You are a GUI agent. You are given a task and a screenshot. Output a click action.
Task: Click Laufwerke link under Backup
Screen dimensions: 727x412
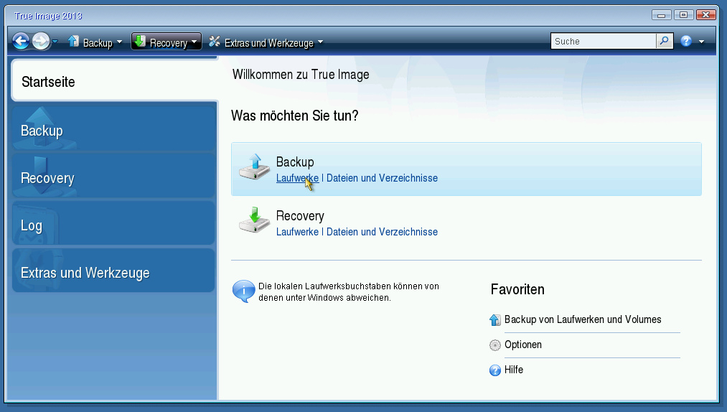[297, 178]
